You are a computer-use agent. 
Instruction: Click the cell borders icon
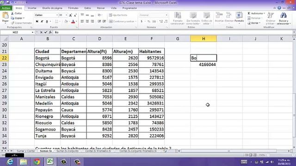coord(56,22)
